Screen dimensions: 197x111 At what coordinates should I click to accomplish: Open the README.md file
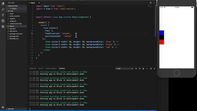[14, 39]
